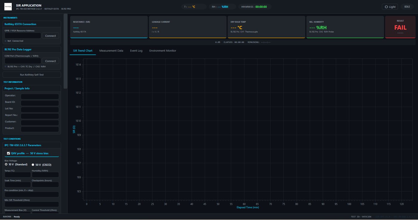The image size is (418, 220).
Task: Run the Keithley Self-Test
Action: tap(32, 75)
